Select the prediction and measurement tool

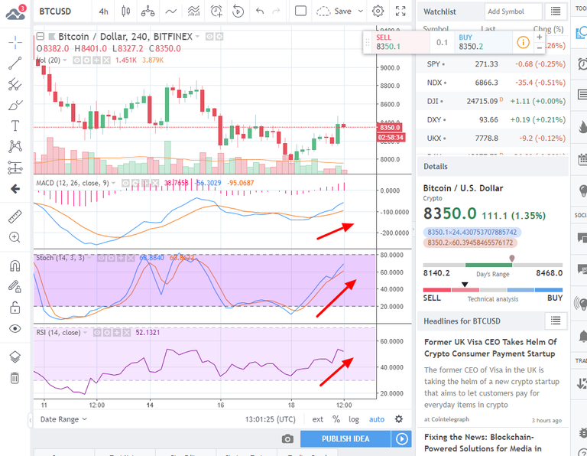click(15, 168)
